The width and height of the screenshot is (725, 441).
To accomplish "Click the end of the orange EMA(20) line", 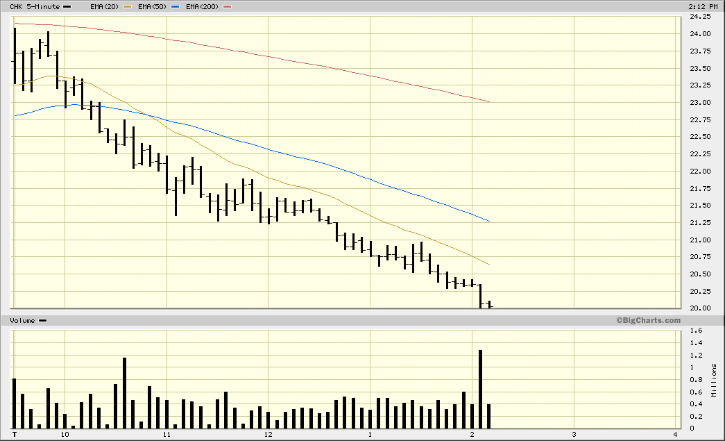I will 489,265.
